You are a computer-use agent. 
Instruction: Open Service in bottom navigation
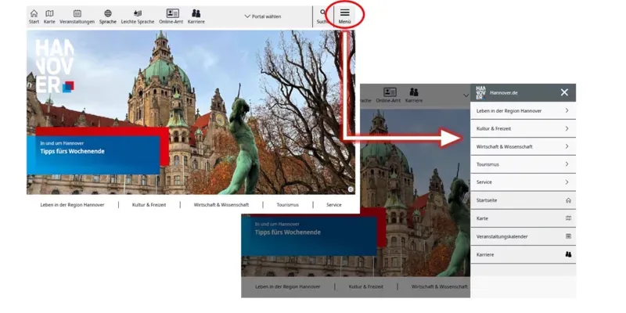click(x=334, y=205)
